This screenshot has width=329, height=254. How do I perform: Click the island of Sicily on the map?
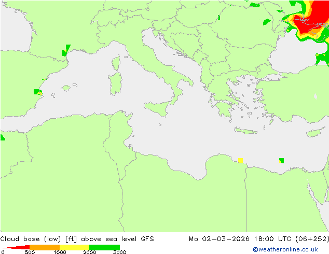tap(157, 108)
